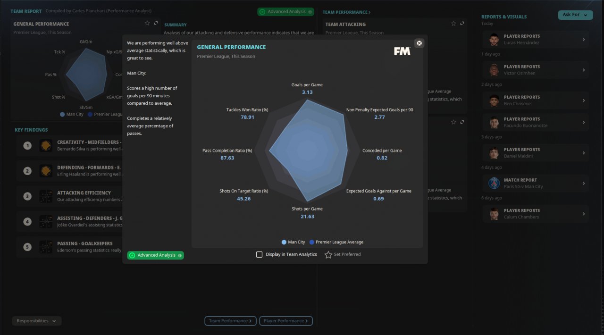This screenshot has height=335, width=604.
Task: Click the Creativity - Midfielders finding icon
Action: click(46, 145)
